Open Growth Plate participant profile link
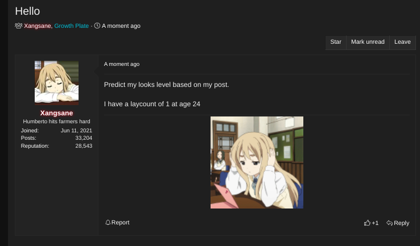 click(x=72, y=26)
